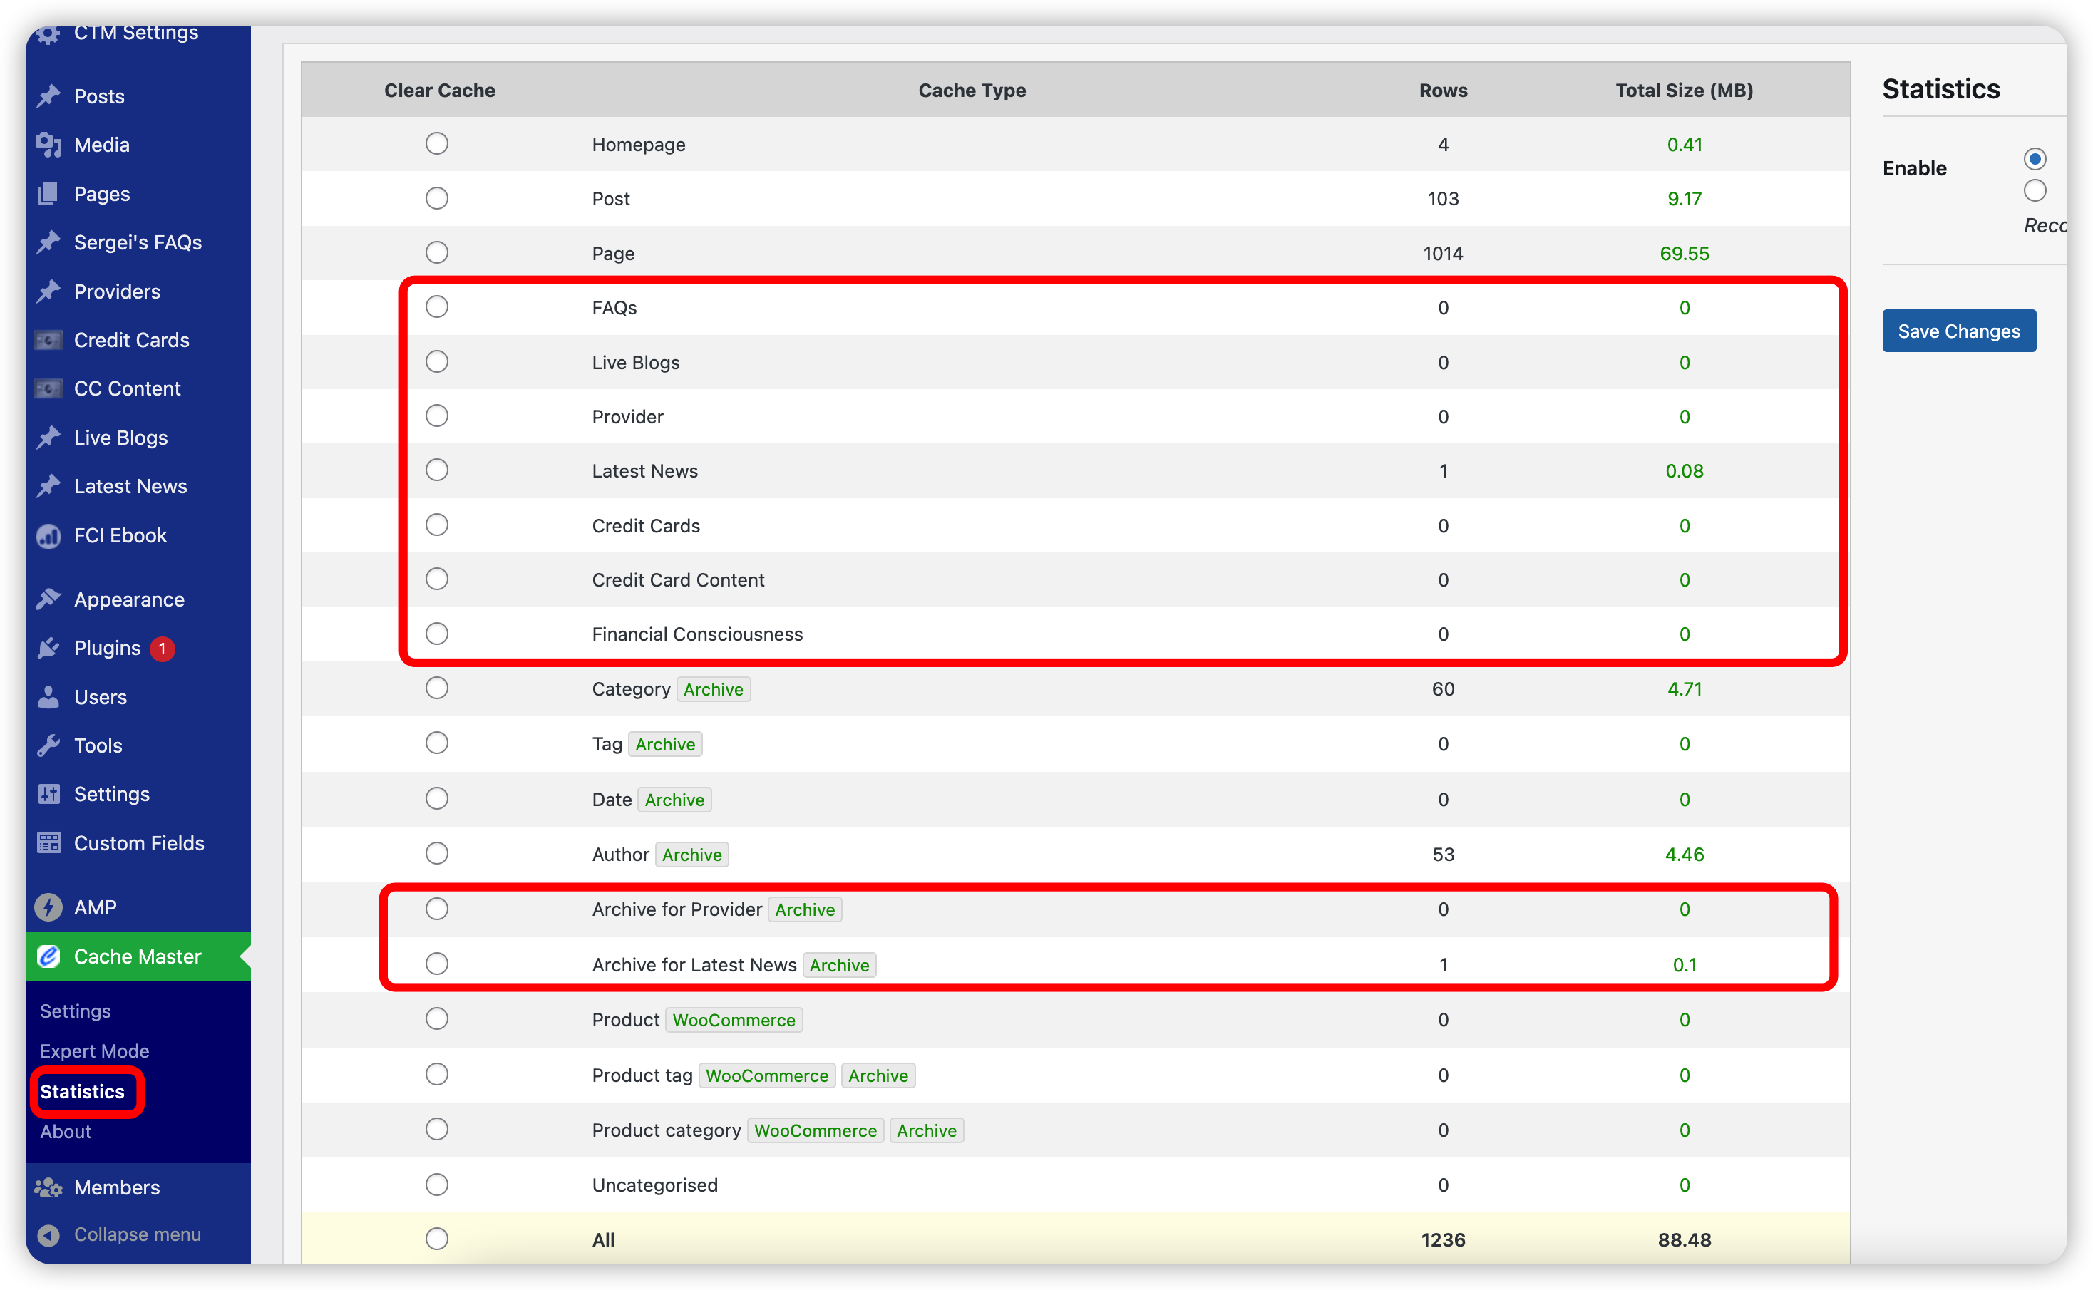
Task: Click the Plugins update count badge
Action: pos(162,649)
